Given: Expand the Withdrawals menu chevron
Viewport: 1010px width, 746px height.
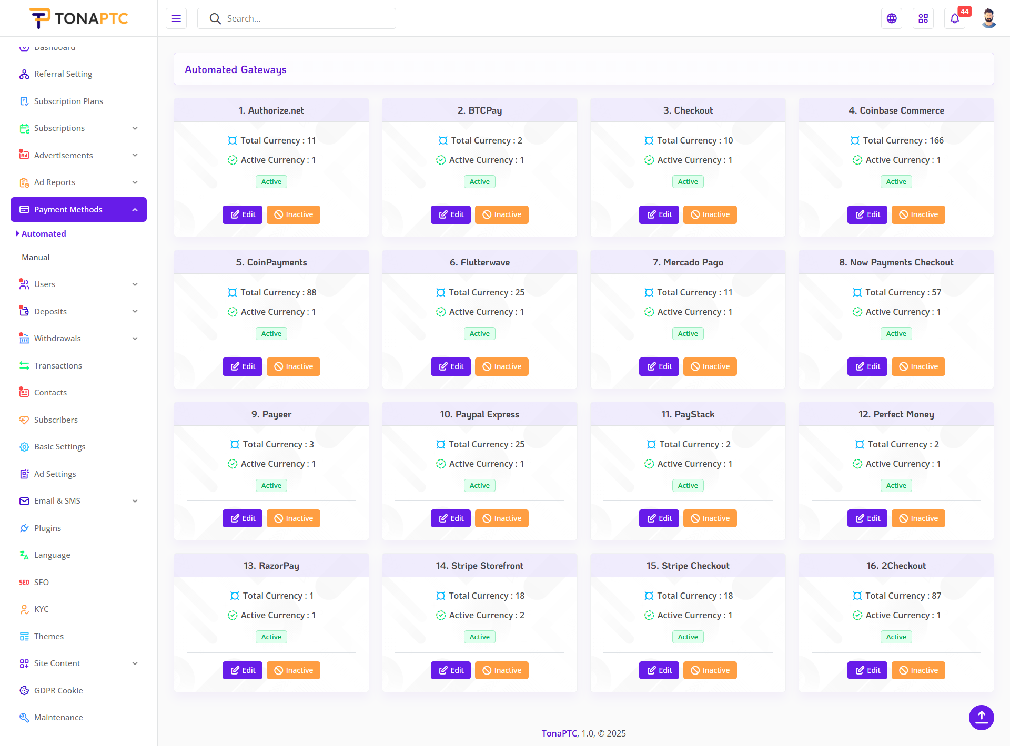Looking at the screenshot, I should click(x=135, y=339).
